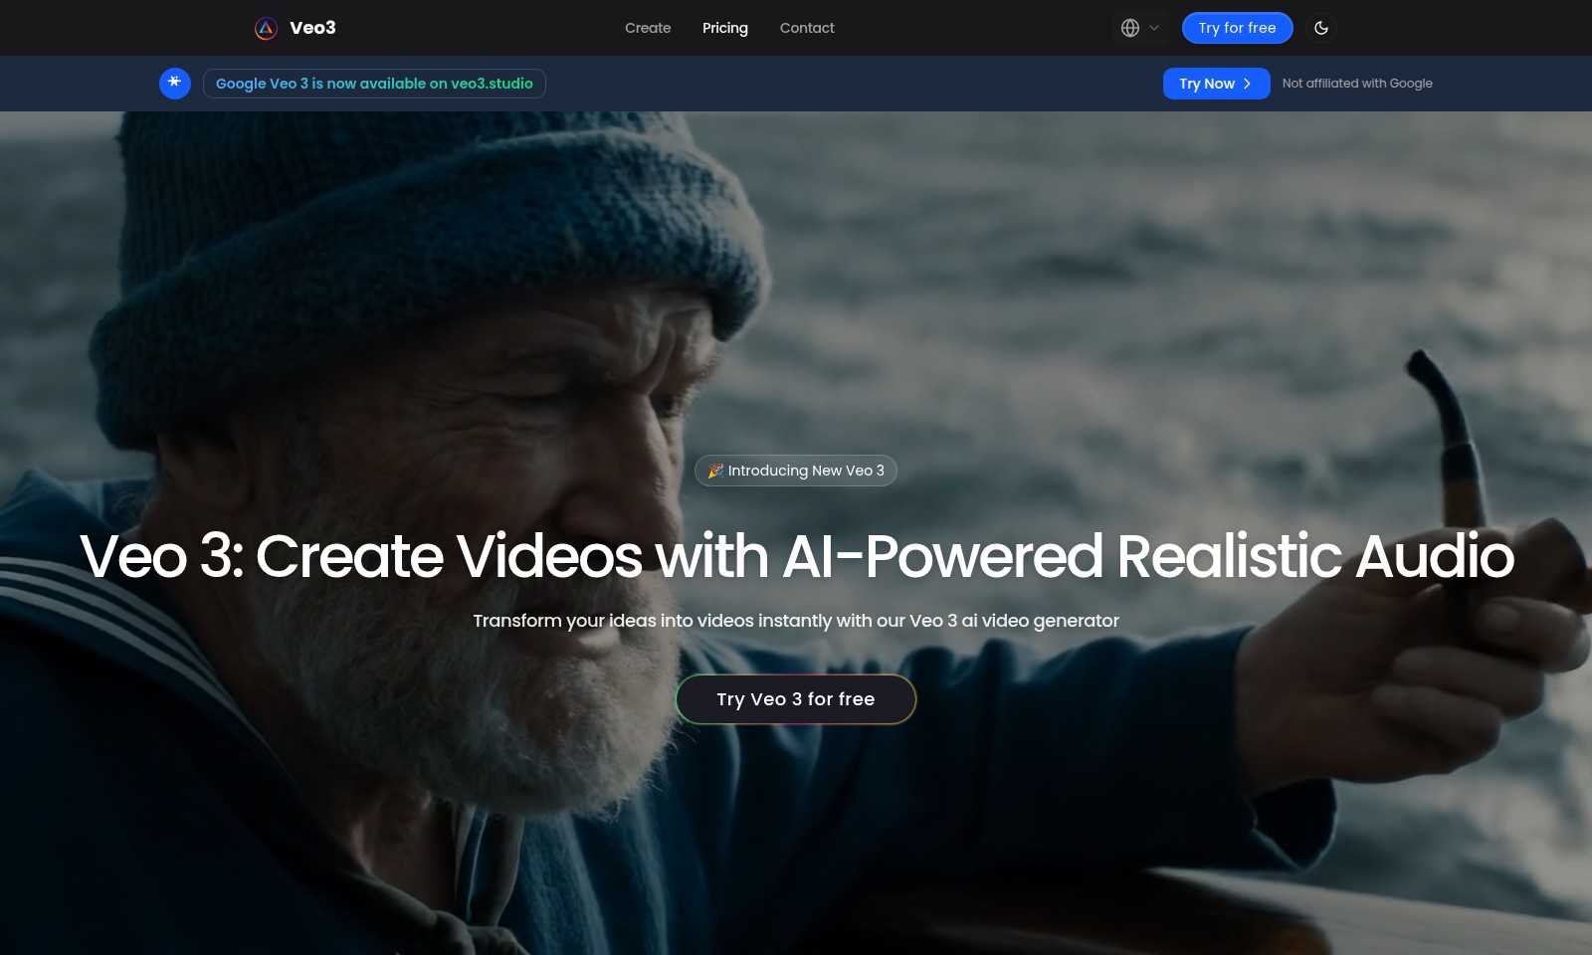Click the hero headline about Realistic Audio

[797, 555]
